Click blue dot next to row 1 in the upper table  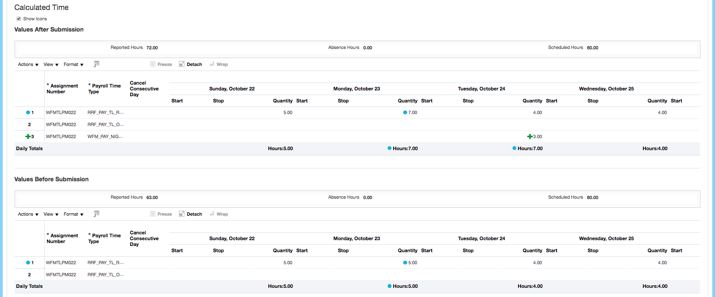[x=28, y=112]
